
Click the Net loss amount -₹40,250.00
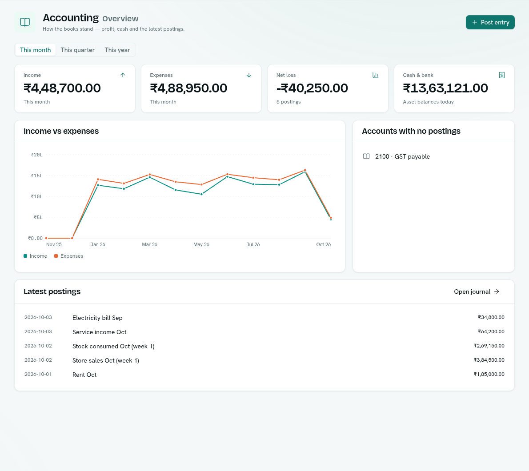[x=312, y=88]
